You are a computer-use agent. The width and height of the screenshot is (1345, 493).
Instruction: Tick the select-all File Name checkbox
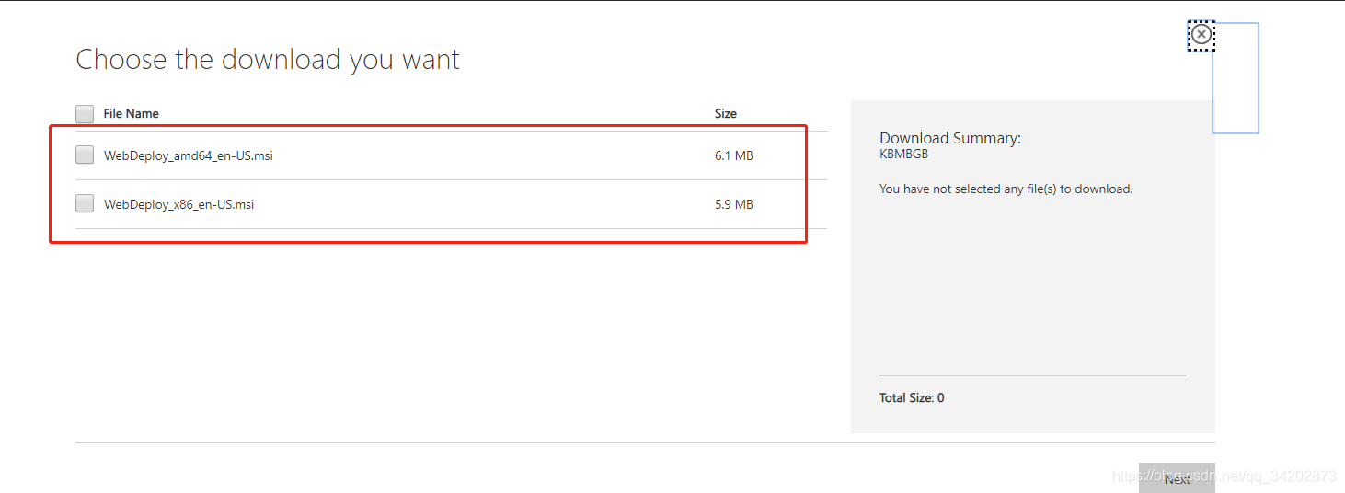click(x=85, y=114)
